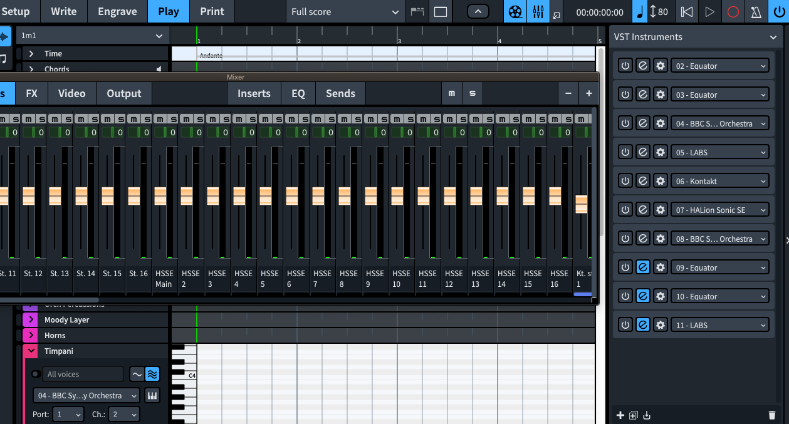Open the 06 - Kontakt instrument dropdown
Image resolution: width=789 pixels, height=424 pixels.
(x=720, y=181)
